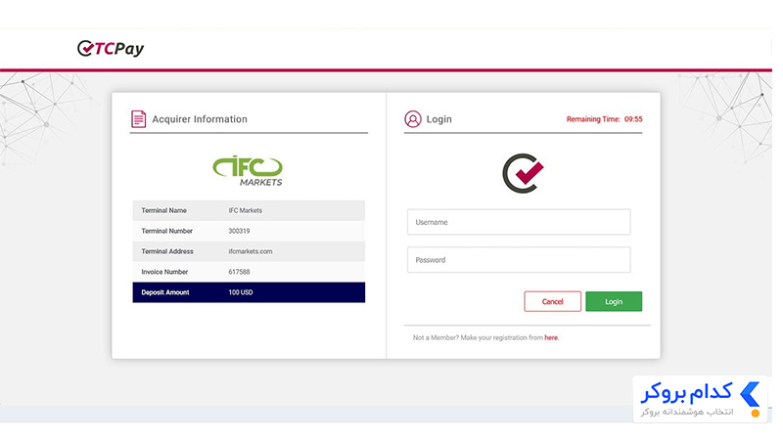Screen dimensions: 783x440
Task: Focus the Password input field
Action: click(x=519, y=260)
